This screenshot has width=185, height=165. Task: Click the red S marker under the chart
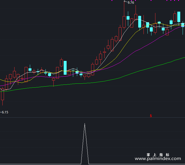[151, 116]
